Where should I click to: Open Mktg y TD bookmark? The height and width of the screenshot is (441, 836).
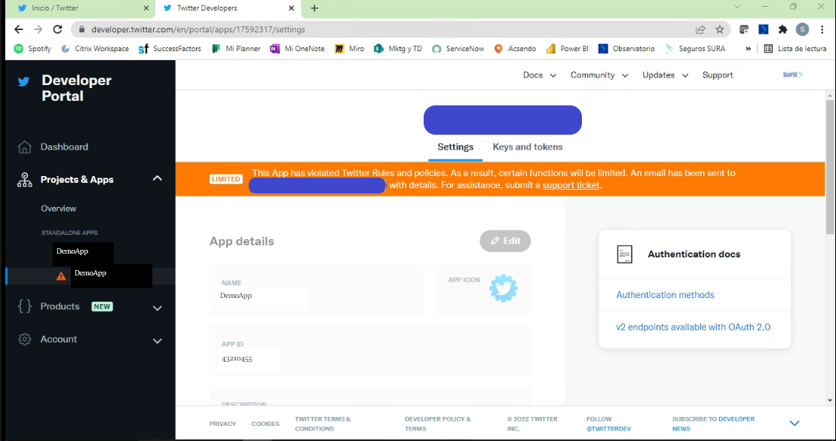click(x=398, y=48)
